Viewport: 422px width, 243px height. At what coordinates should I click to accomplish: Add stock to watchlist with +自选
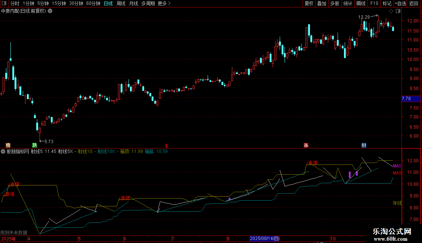point(400,3)
